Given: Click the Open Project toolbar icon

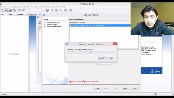Looking at the screenshot, I should click(x=10, y=10).
